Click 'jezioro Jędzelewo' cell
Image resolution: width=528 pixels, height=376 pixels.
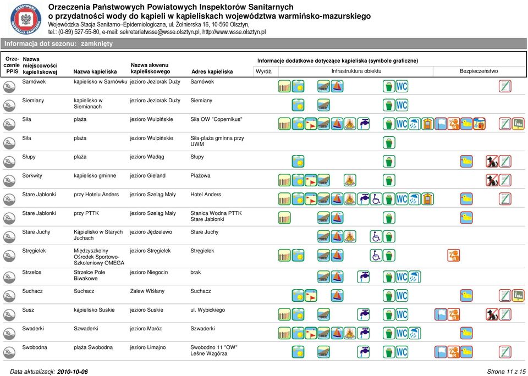pyautogui.click(x=151, y=233)
